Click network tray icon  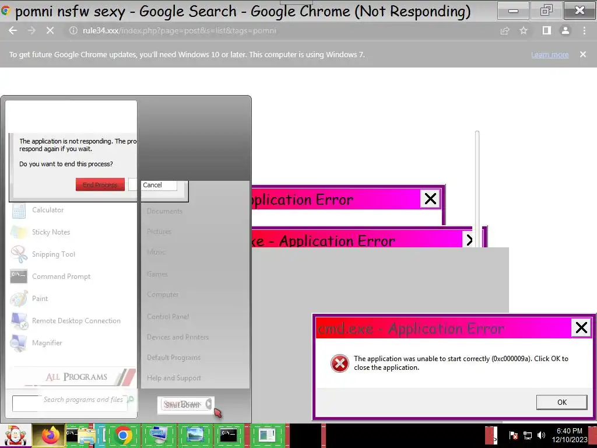click(x=527, y=435)
